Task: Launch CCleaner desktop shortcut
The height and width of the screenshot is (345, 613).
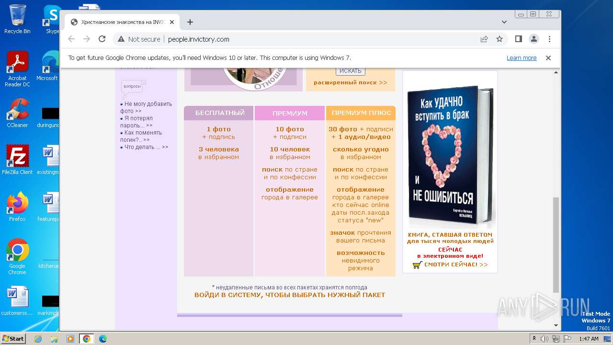Action: pos(17,113)
